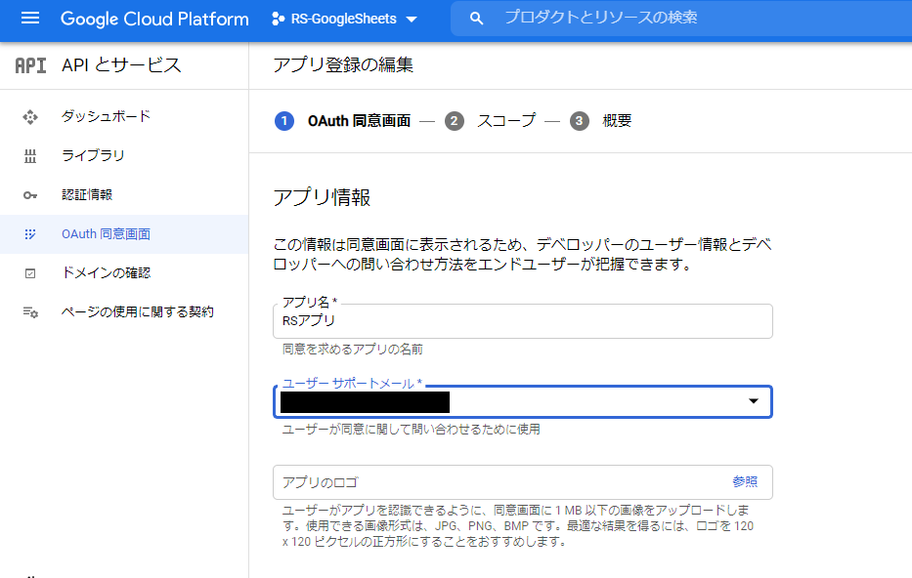Click the step 3 number circle
Viewport: 912px width, 578px height.
click(579, 121)
